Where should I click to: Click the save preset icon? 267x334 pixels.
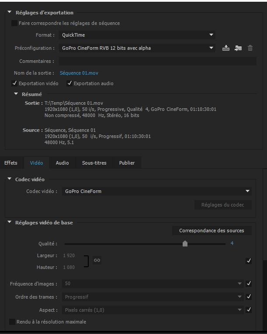[x=226, y=48]
